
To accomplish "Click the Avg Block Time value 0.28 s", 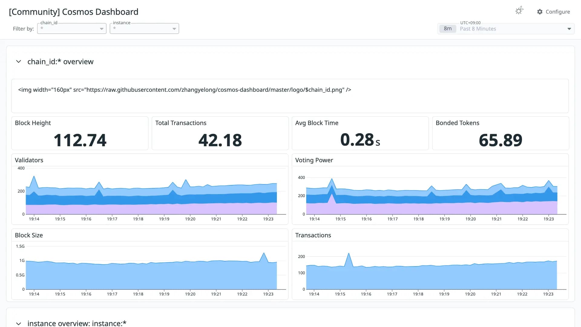I will pos(360,140).
